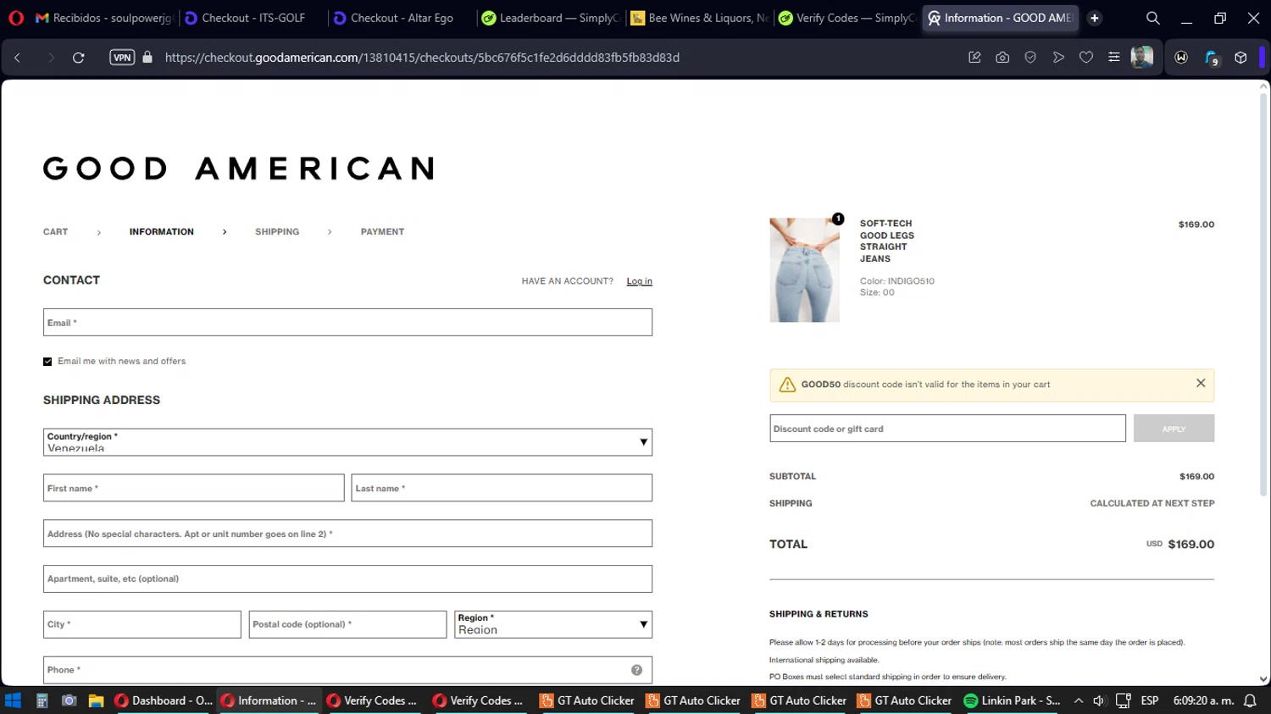Open the Country/region dropdown
The image size is (1271, 714).
pos(347,442)
